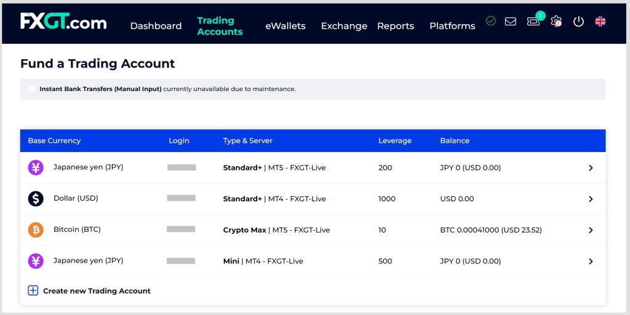Click the power logout icon
Viewport: 630px width, 315px height.
[578, 22]
